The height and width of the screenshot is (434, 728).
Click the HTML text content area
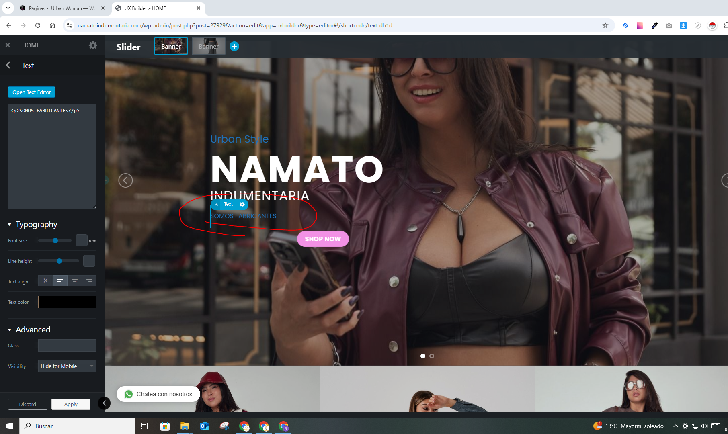pyautogui.click(x=52, y=156)
